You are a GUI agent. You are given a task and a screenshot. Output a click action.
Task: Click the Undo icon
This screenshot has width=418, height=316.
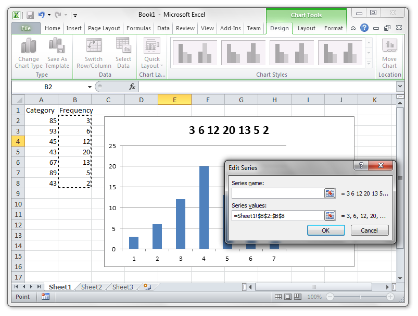click(x=41, y=15)
